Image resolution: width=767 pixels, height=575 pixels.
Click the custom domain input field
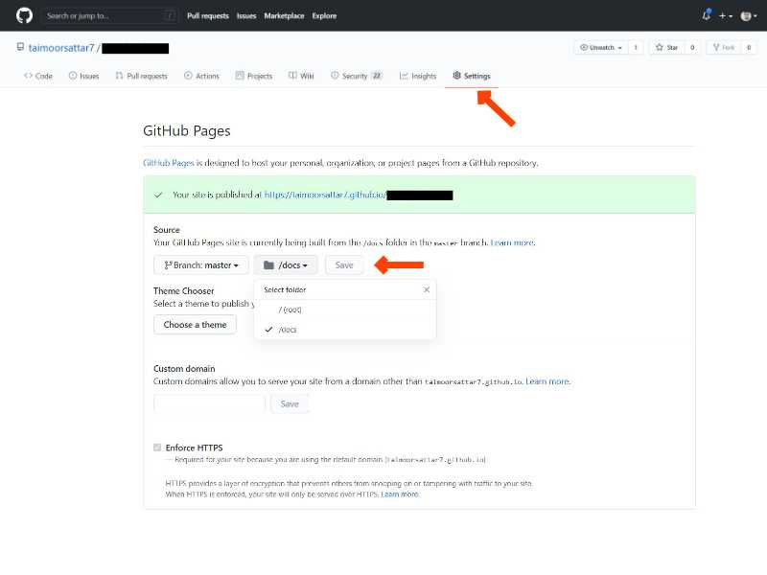pyautogui.click(x=209, y=404)
